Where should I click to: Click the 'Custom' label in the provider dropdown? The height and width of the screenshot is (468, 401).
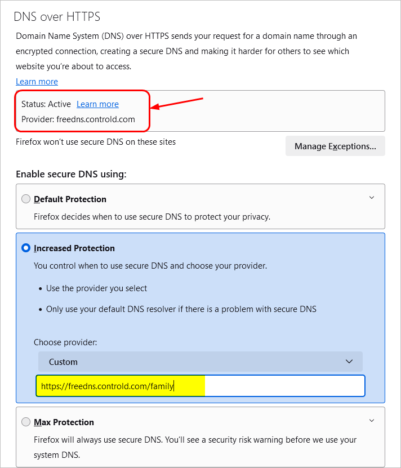click(63, 362)
